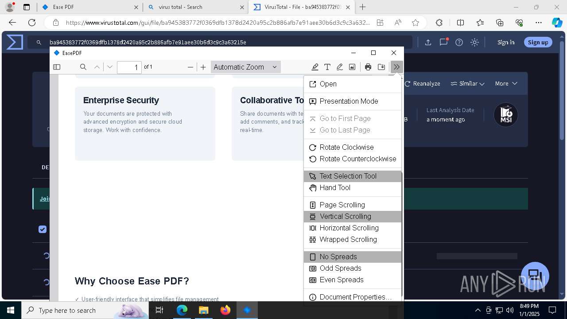Launch Edge from the taskbar
Screen dimensions: 567x319
pyautogui.click(x=182, y=310)
